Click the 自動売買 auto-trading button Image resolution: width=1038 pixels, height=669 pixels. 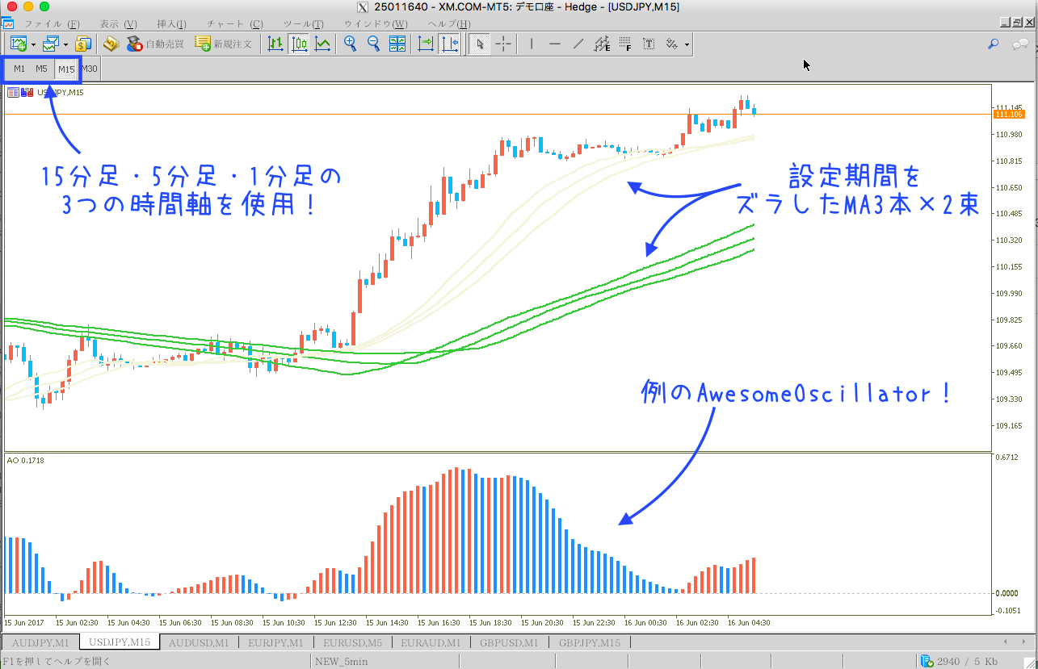click(155, 44)
